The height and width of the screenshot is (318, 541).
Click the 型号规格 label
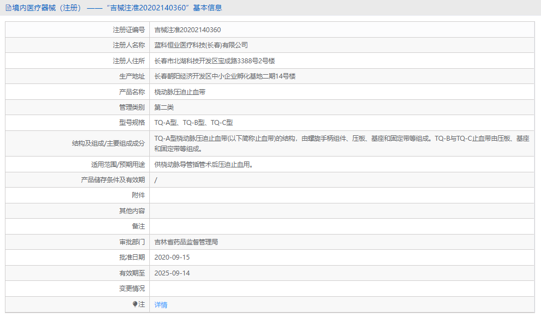[132, 123]
